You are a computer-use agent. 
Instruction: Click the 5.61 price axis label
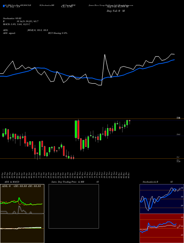tap(178, 134)
